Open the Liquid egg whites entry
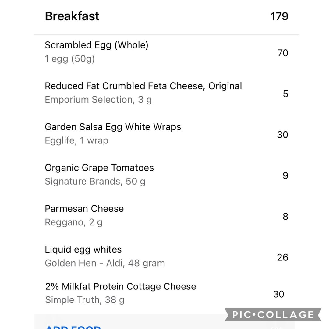329x329 pixels. pyautogui.click(x=83, y=249)
